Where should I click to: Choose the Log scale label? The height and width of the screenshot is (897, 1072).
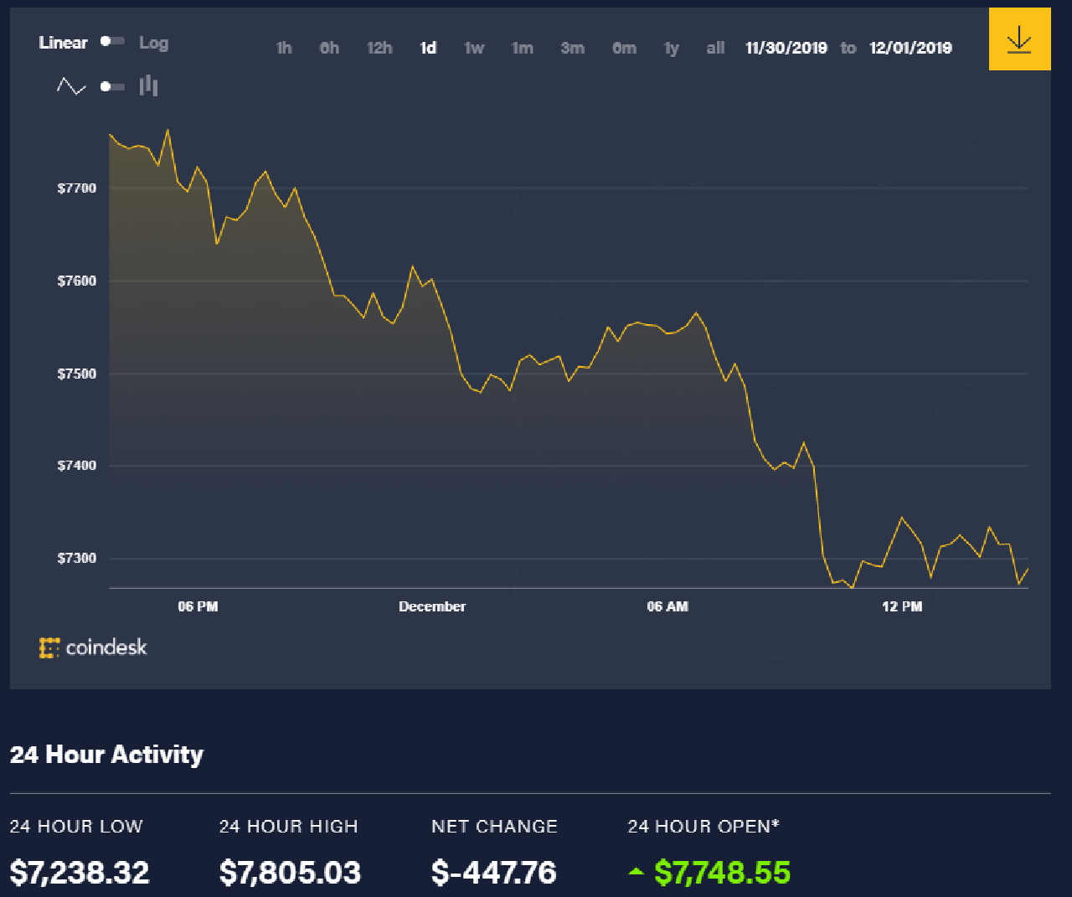tap(153, 43)
